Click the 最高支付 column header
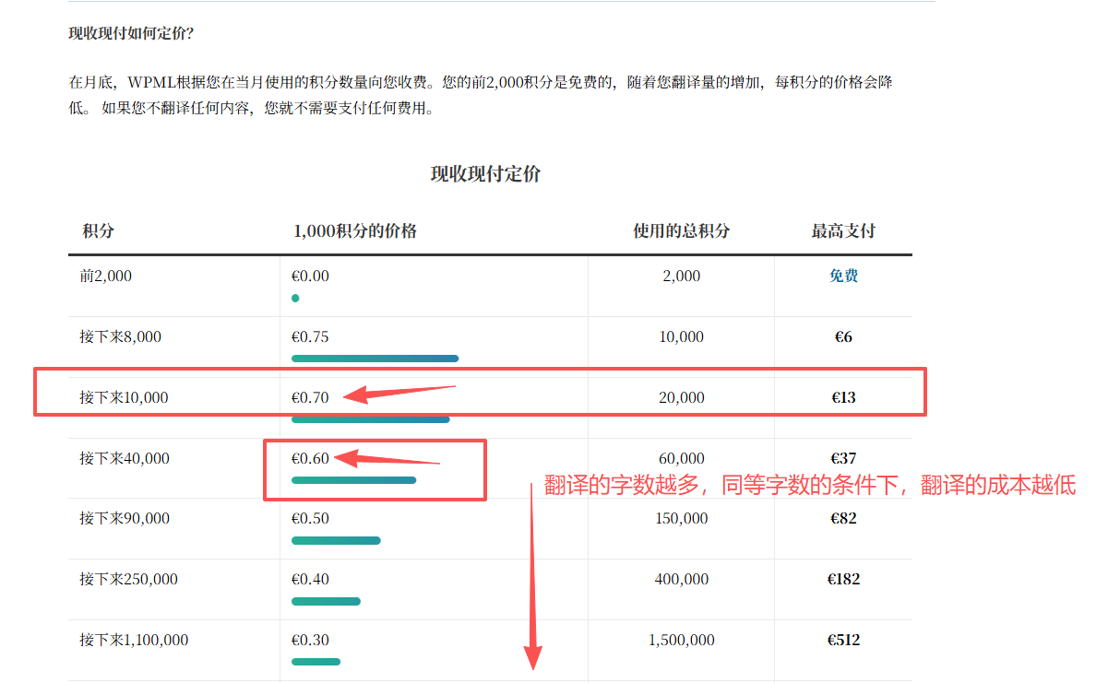Screen dimensions: 1108x683 843,231
